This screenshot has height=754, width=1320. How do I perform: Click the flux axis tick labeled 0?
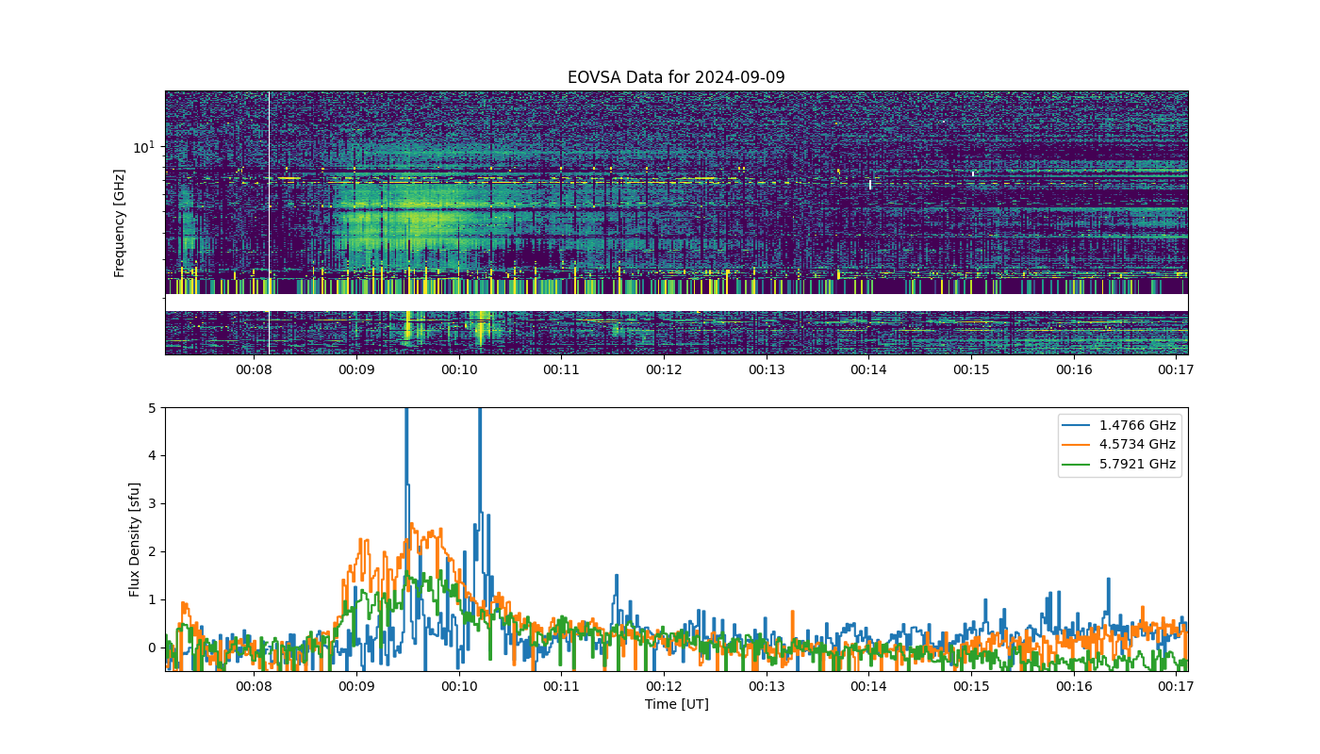[x=152, y=647]
